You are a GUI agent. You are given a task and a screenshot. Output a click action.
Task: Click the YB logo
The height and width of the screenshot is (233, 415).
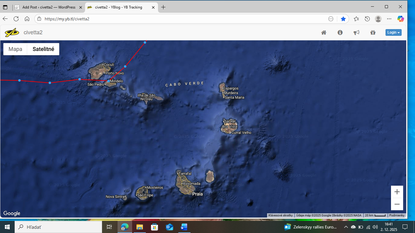tap(12, 32)
